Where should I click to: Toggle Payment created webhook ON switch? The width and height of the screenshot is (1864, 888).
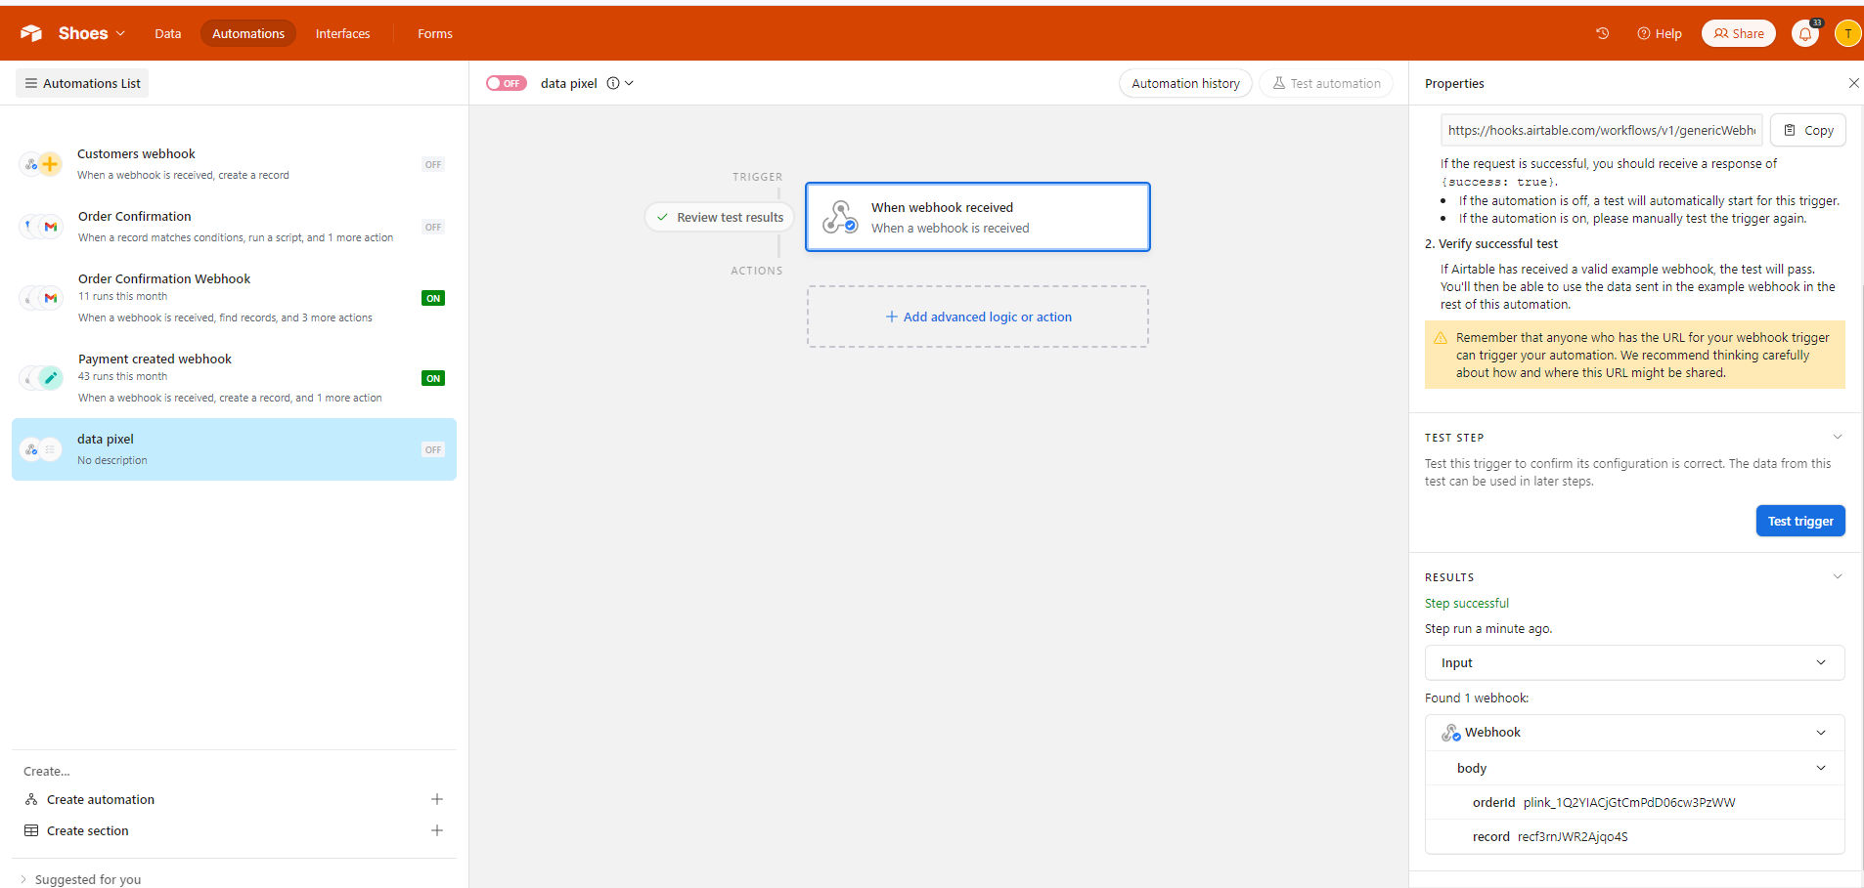tap(433, 378)
